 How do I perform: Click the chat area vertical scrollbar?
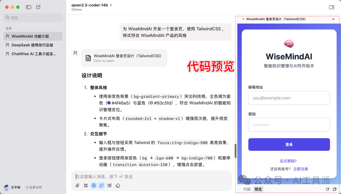point(236,151)
